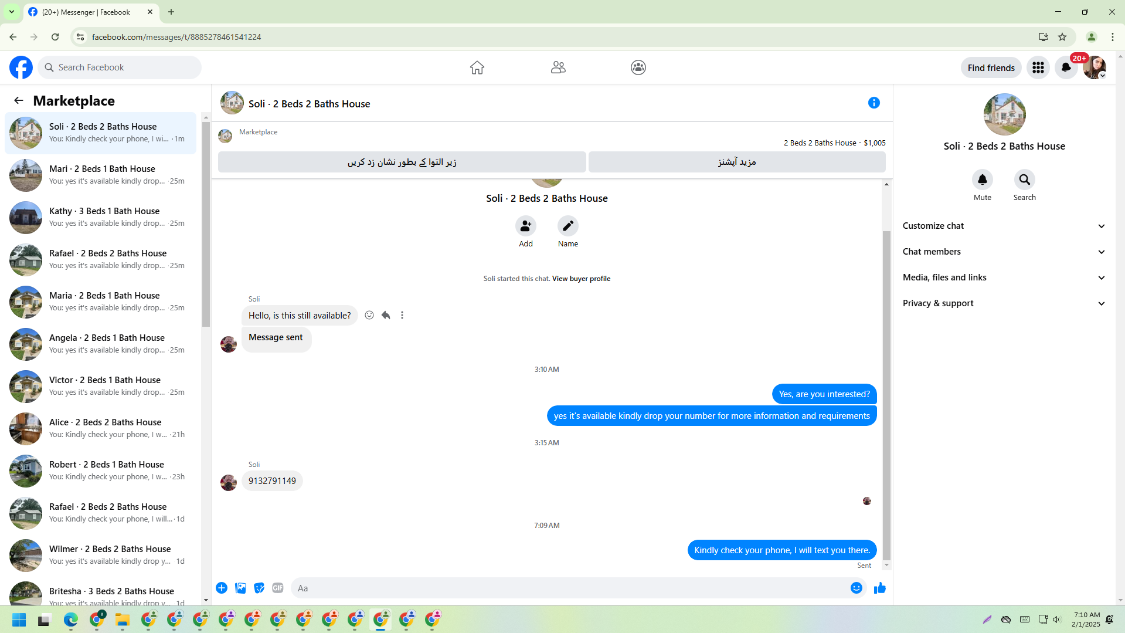Open Maria · 2 Beds 1 Bath House chat

(x=101, y=302)
